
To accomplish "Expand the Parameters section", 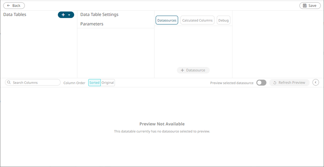I will [x=92, y=24].
